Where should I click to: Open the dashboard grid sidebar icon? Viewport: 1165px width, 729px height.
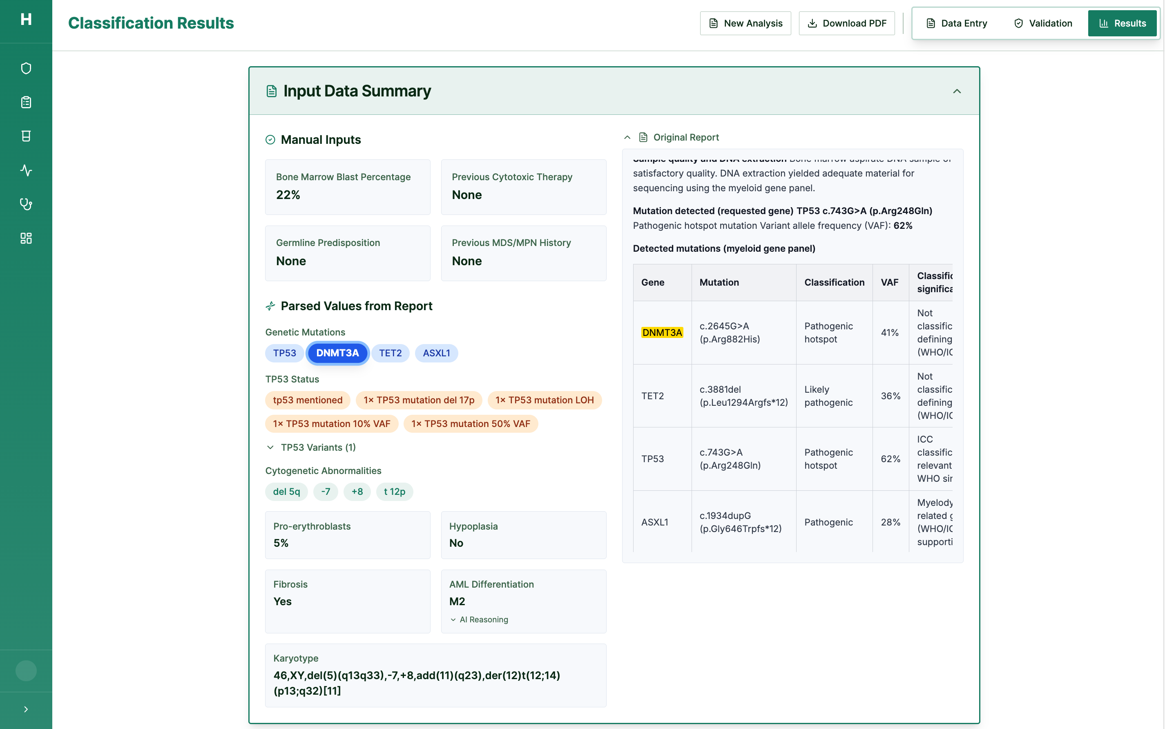pyautogui.click(x=26, y=238)
